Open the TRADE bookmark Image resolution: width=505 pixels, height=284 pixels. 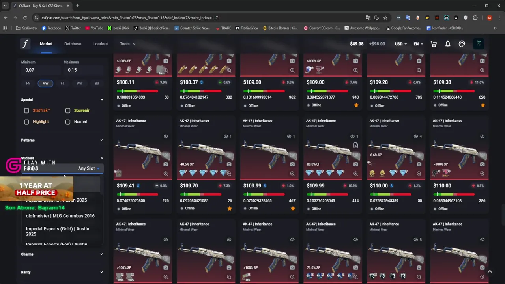click(x=223, y=28)
